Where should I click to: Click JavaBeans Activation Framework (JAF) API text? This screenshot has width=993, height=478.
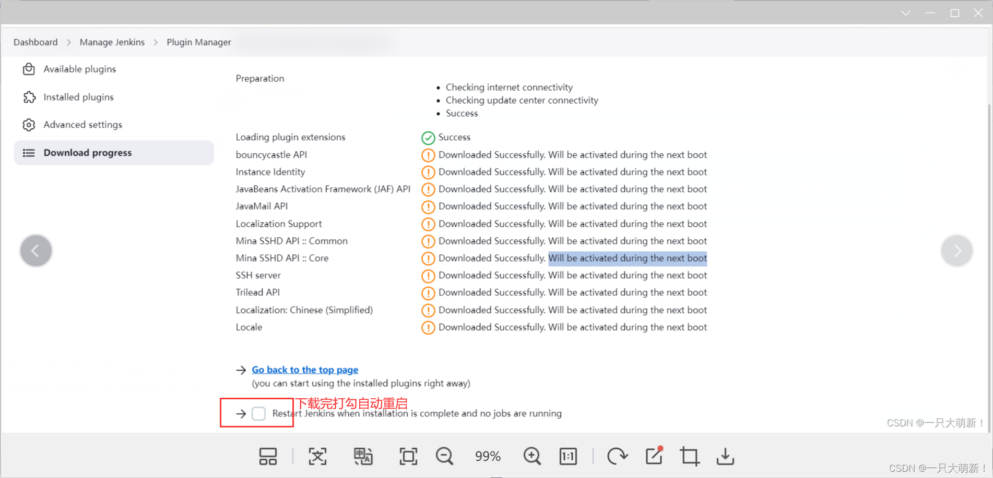coord(323,189)
